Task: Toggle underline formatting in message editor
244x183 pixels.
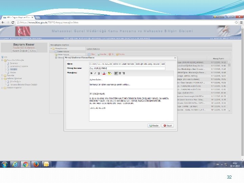Action: [x=99, y=73]
